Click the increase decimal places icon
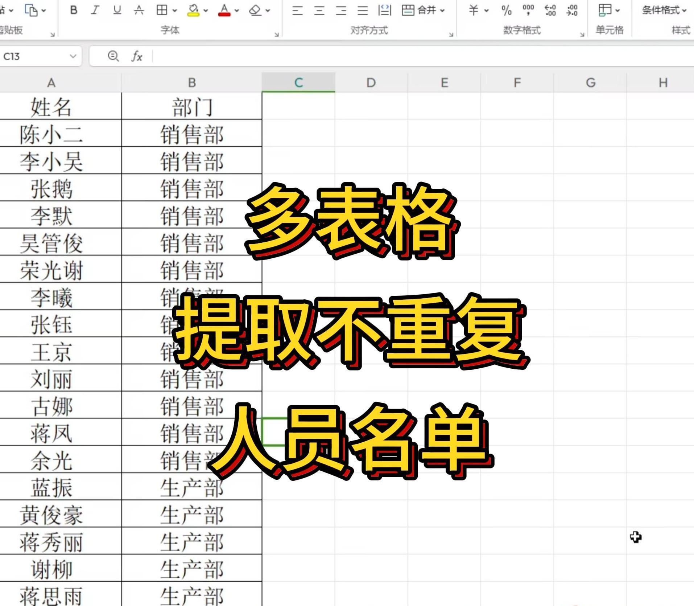Screen dimensions: 694x606 [550, 10]
